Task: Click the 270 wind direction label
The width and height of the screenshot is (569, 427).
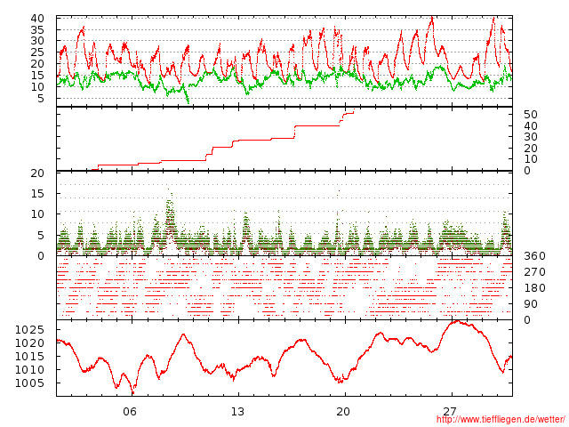Action: (534, 272)
